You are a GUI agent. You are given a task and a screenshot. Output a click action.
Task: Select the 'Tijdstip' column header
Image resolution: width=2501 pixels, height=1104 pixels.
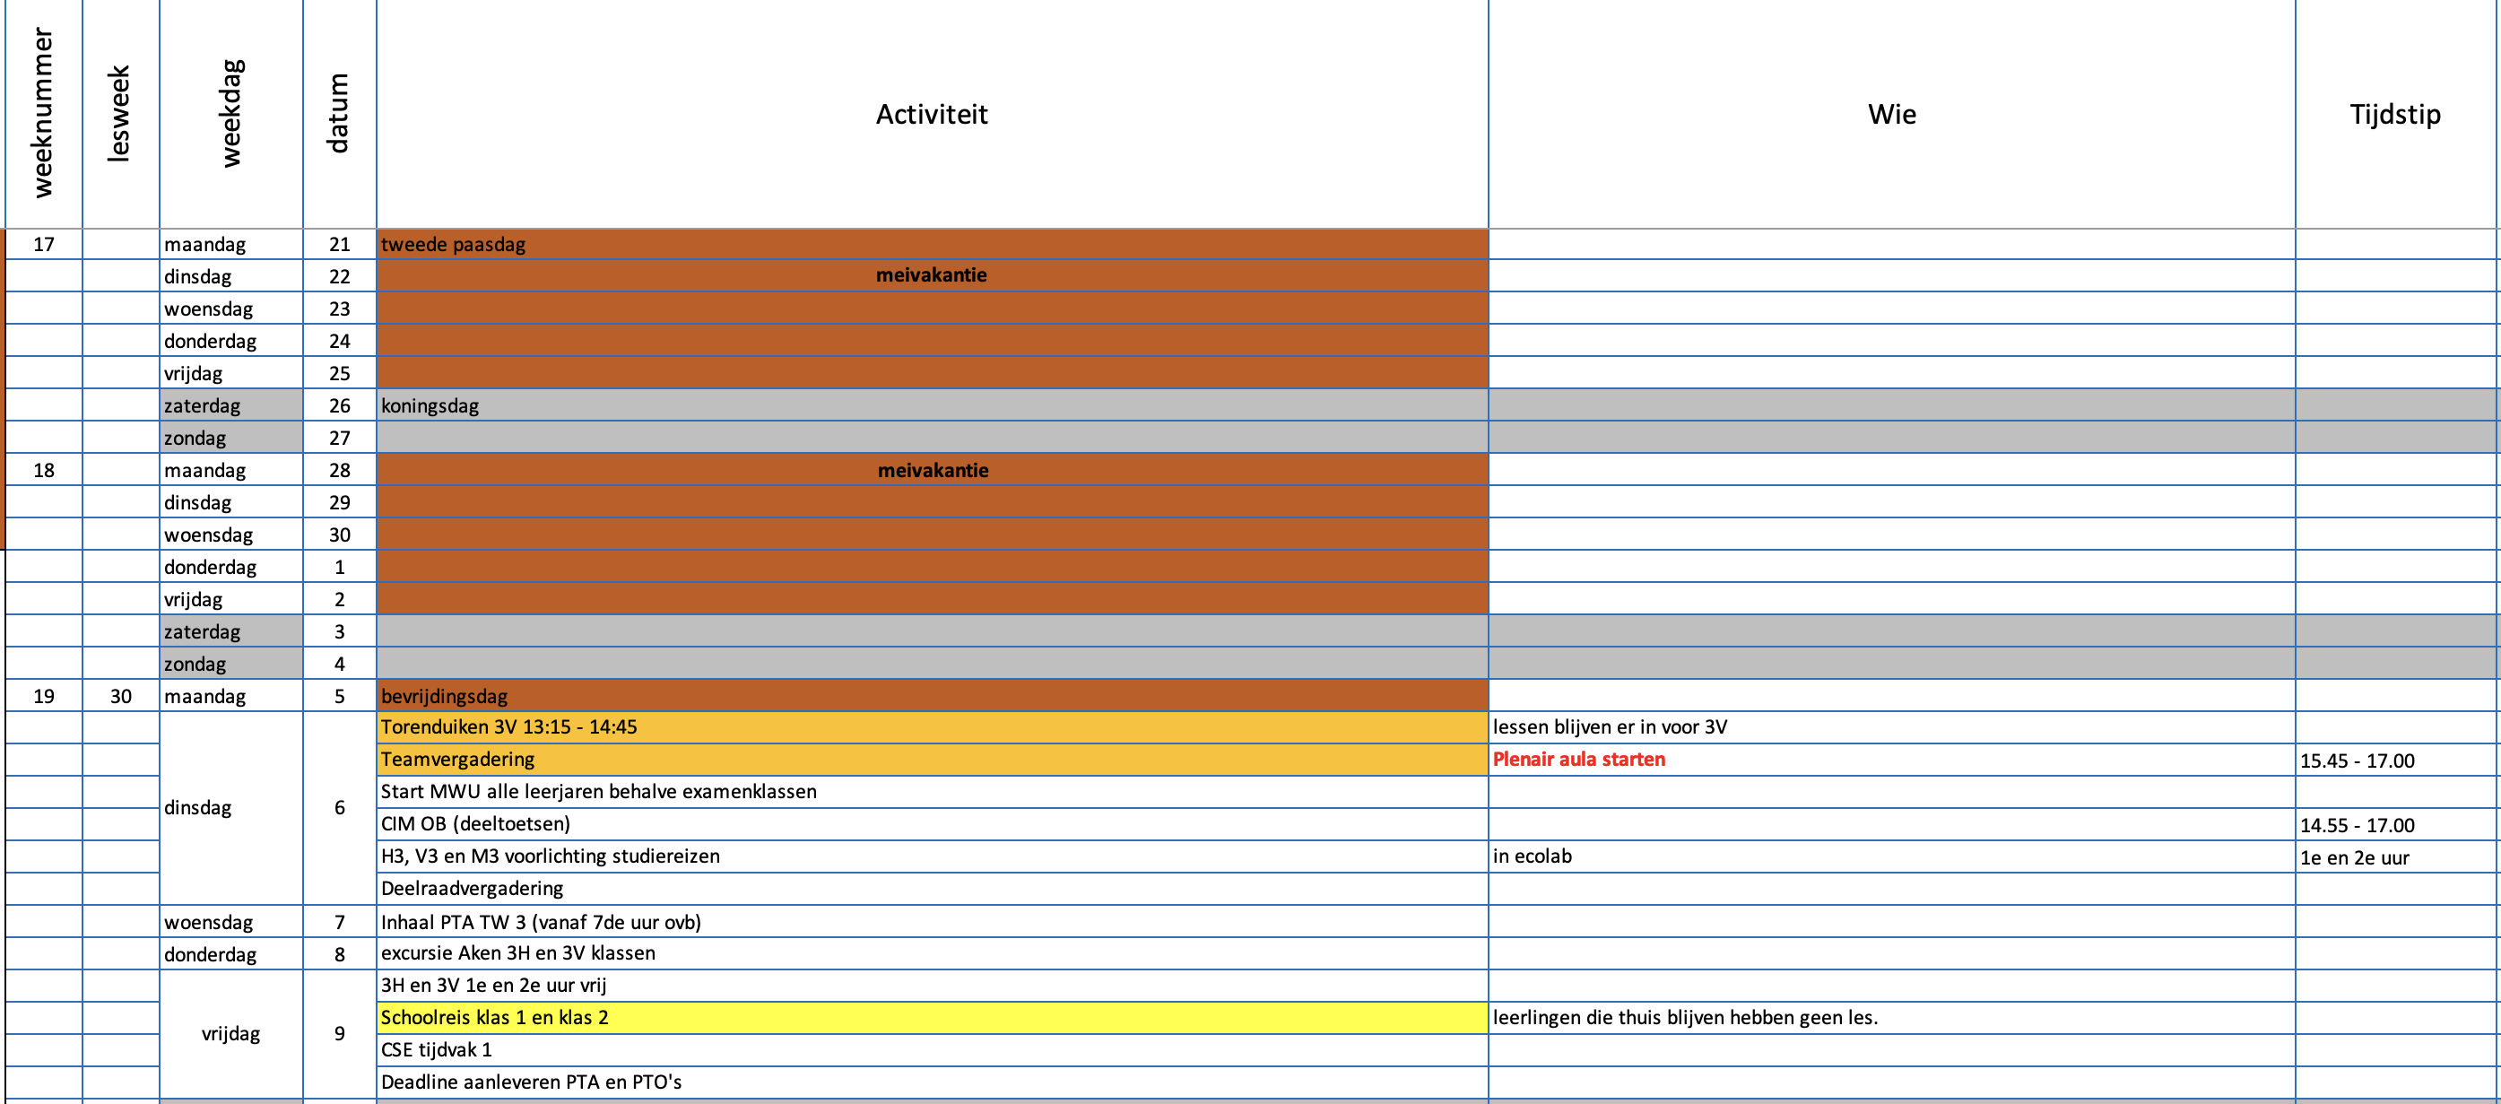point(2395,115)
